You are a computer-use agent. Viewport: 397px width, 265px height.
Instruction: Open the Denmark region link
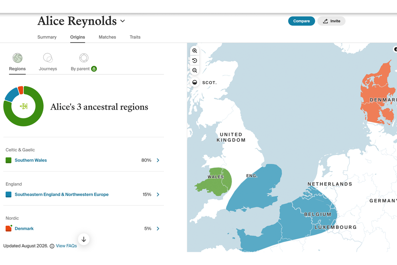point(24,228)
